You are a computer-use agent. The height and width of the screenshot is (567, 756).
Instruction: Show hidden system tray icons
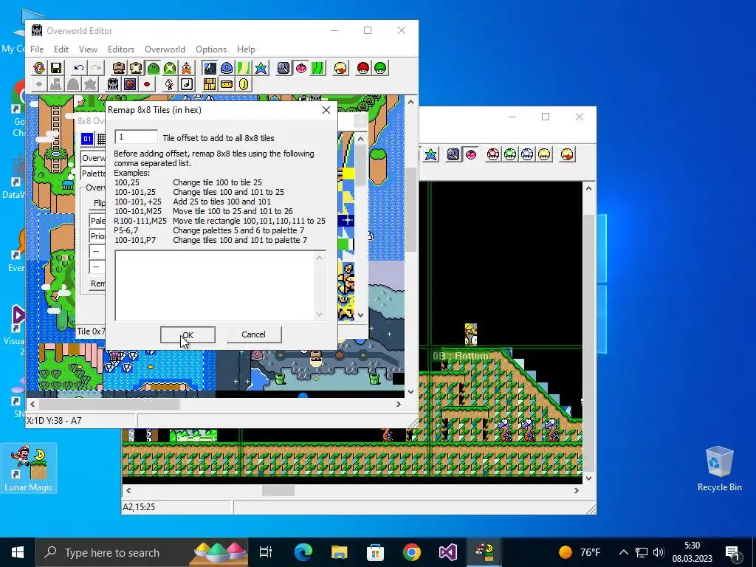(623, 552)
